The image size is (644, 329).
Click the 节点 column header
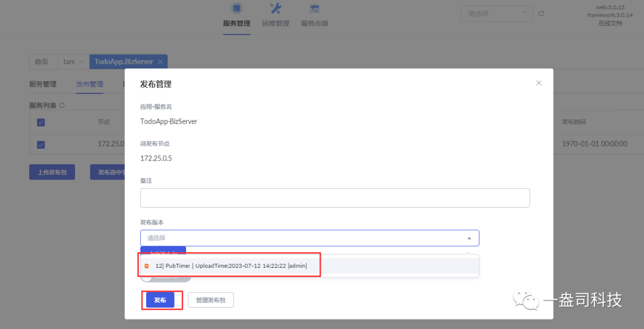click(104, 122)
